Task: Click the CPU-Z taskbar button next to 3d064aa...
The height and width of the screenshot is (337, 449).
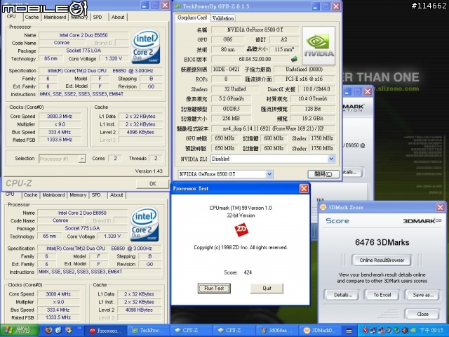Action: pos(234,331)
